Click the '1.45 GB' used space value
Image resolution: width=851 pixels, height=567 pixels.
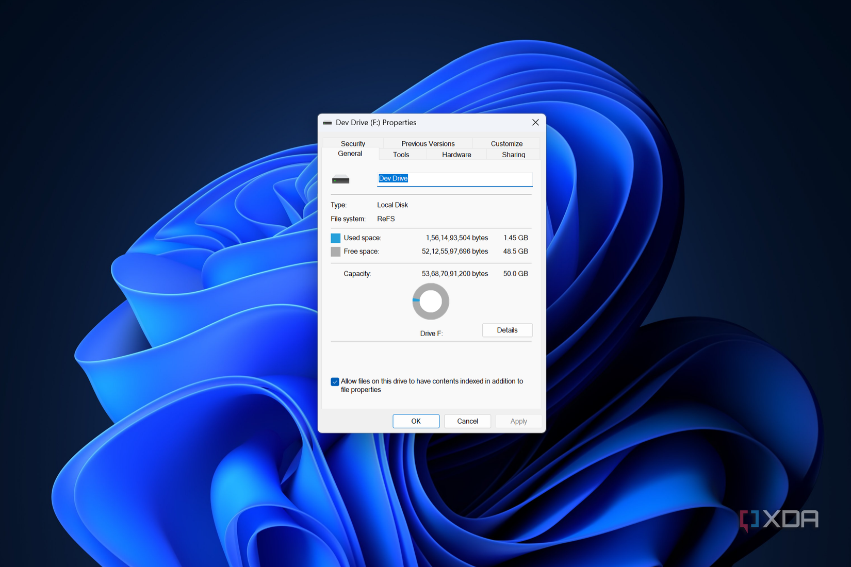pyautogui.click(x=516, y=238)
